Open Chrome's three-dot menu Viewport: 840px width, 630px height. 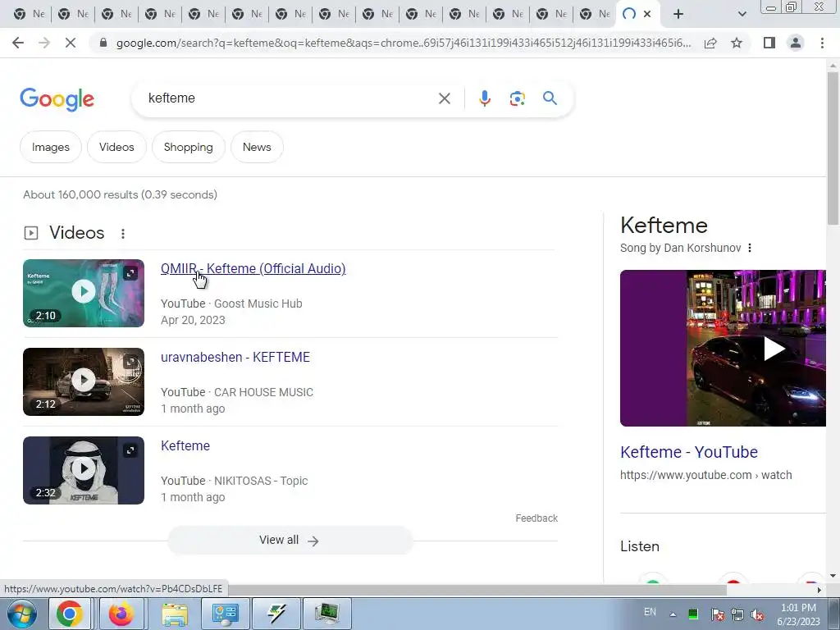click(x=822, y=43)
